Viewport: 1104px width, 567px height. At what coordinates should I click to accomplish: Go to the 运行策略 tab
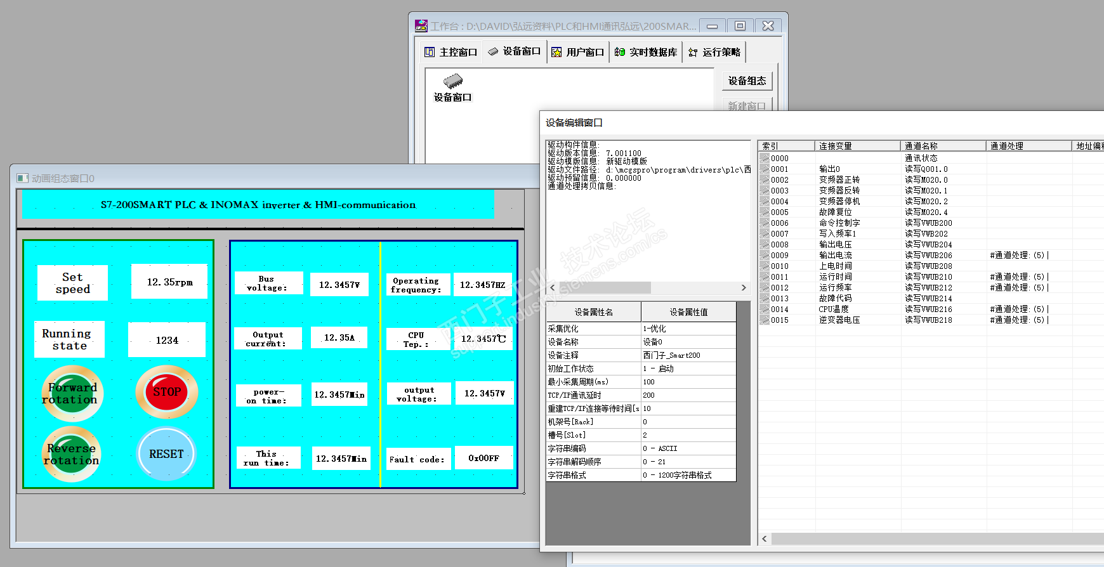714,52
